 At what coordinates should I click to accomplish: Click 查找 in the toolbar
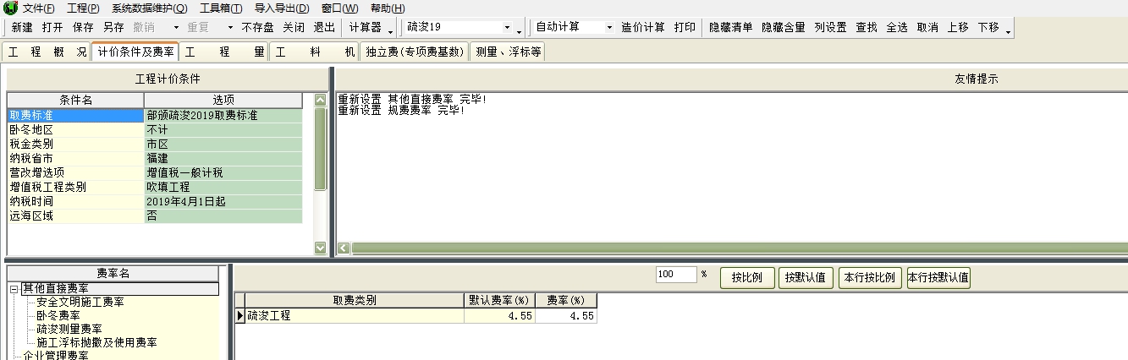867,27
